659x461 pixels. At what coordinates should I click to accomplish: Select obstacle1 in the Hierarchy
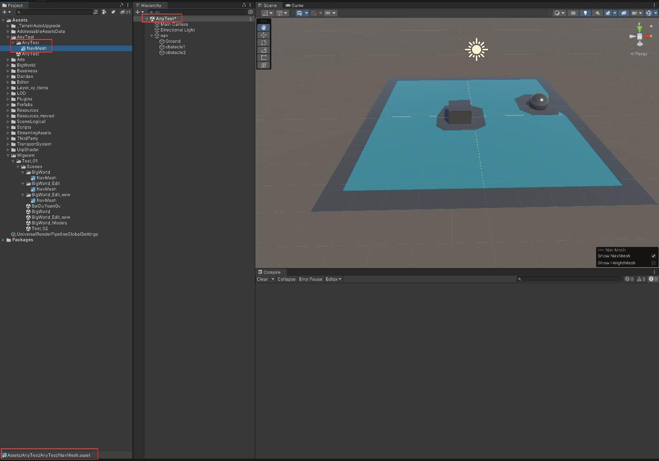(x=175, y=47)
